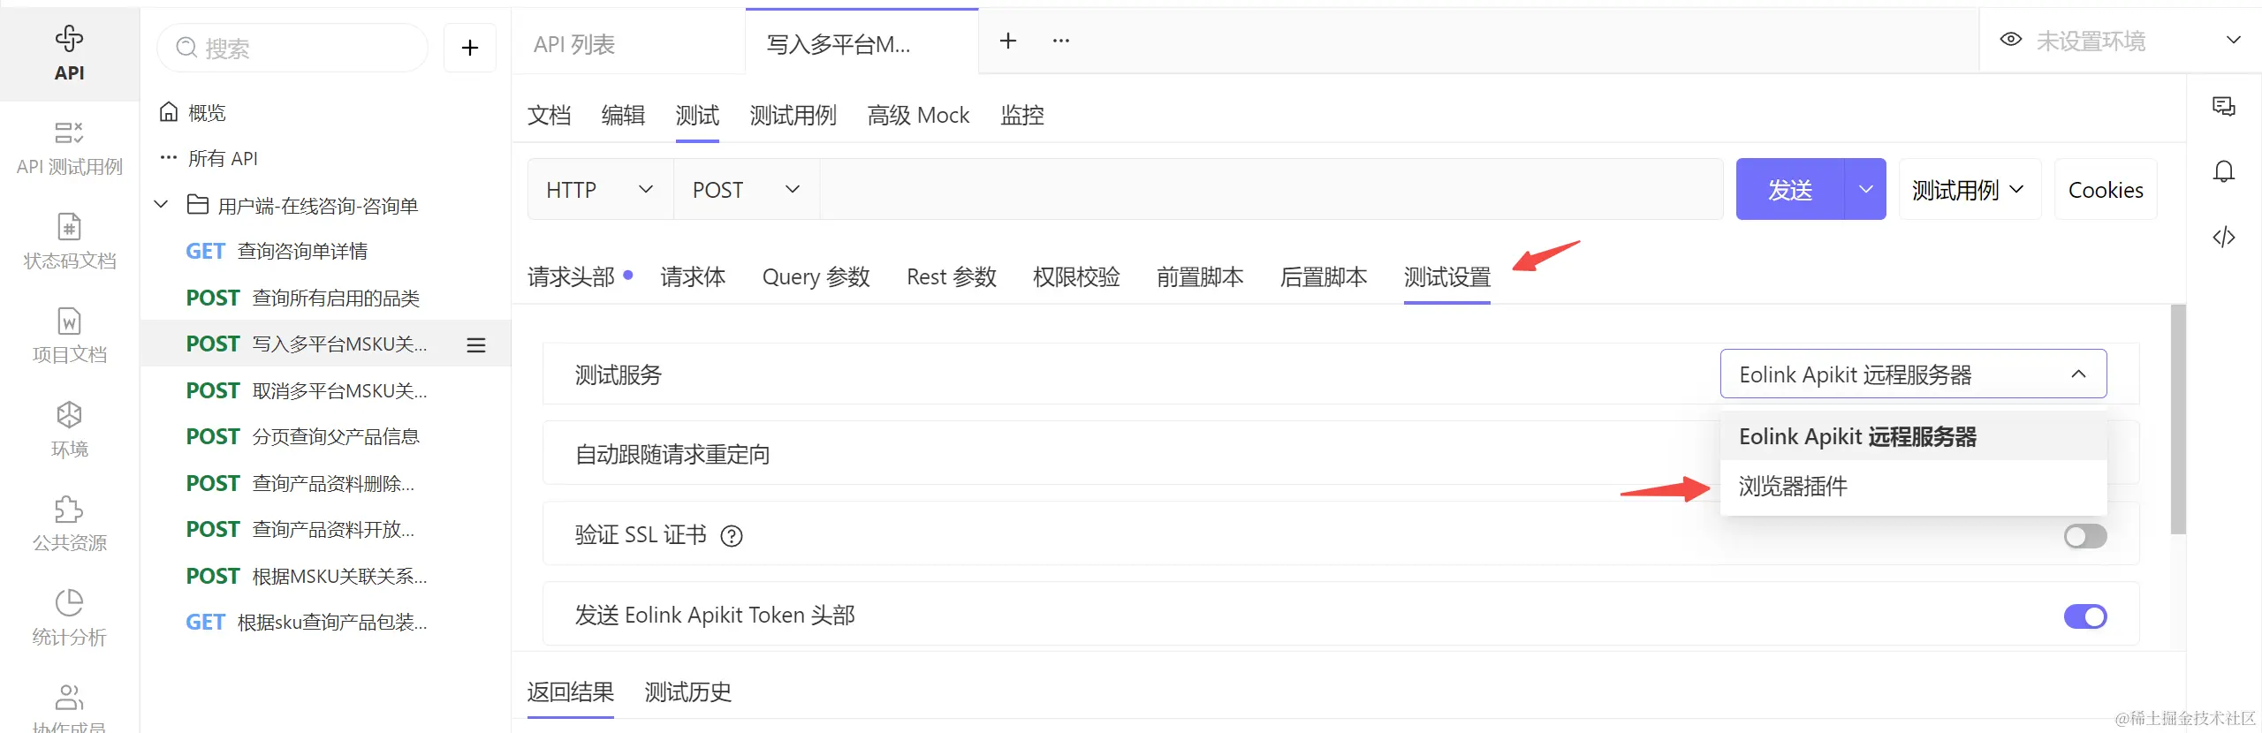The image size is (2262, 733).
Task: Click the 概览 home icon
Action: (169, 112)
